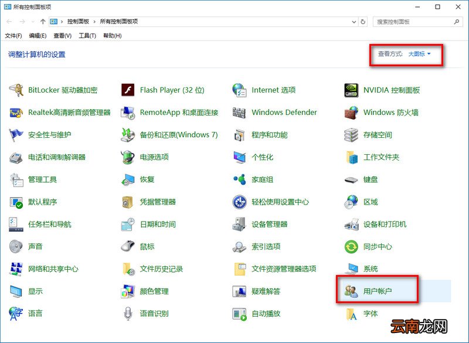
Task: Open the Internet 选项 globe icon
Action: point(239,90)
